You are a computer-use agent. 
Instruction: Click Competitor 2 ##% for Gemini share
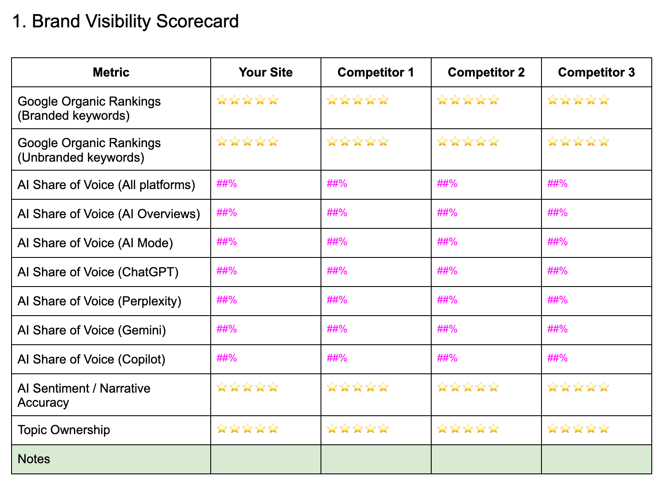pyautogui.click(x=447, y=329)
